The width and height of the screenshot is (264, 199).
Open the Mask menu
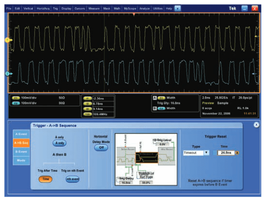pyautogui.click(x=107, y=9)
